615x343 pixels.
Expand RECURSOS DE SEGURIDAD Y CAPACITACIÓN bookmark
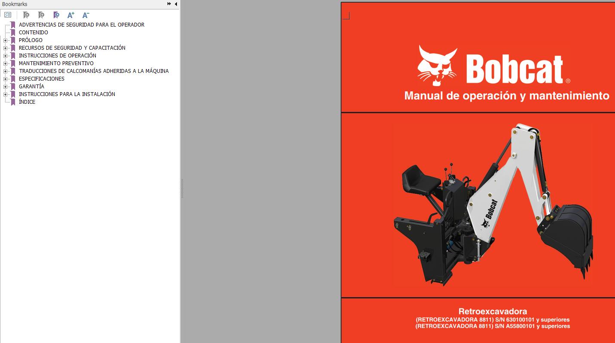(5, 48)
